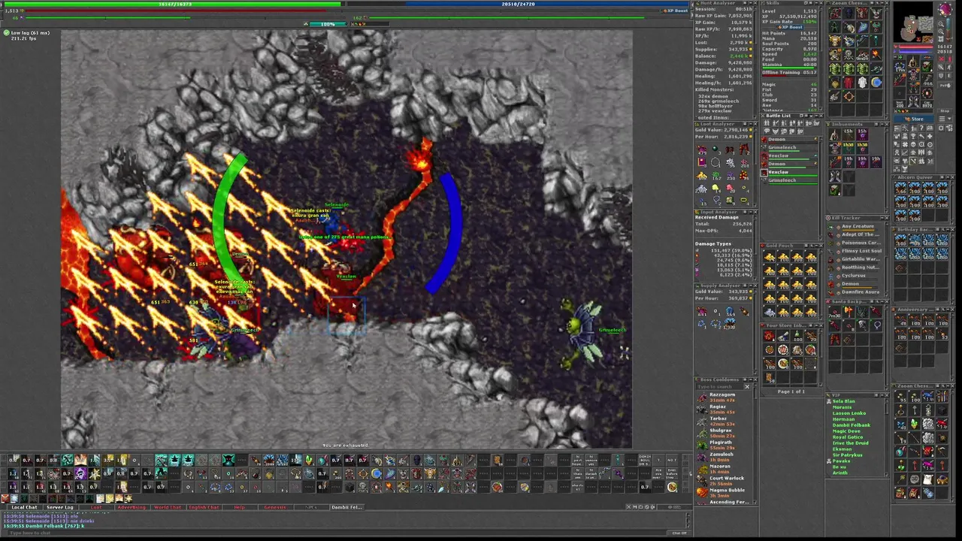Select white coin stack in Gold Pouch
This screenshot has height=541, width=962.
point(770,313)
